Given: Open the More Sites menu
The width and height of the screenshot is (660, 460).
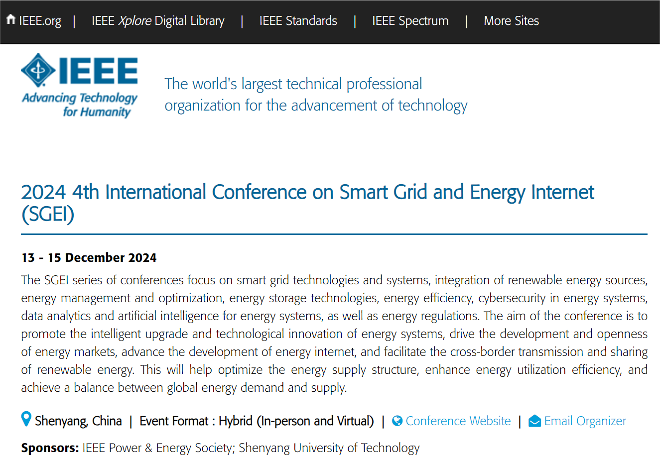Looking at the screenshot, I should click(x=511, y=21).
